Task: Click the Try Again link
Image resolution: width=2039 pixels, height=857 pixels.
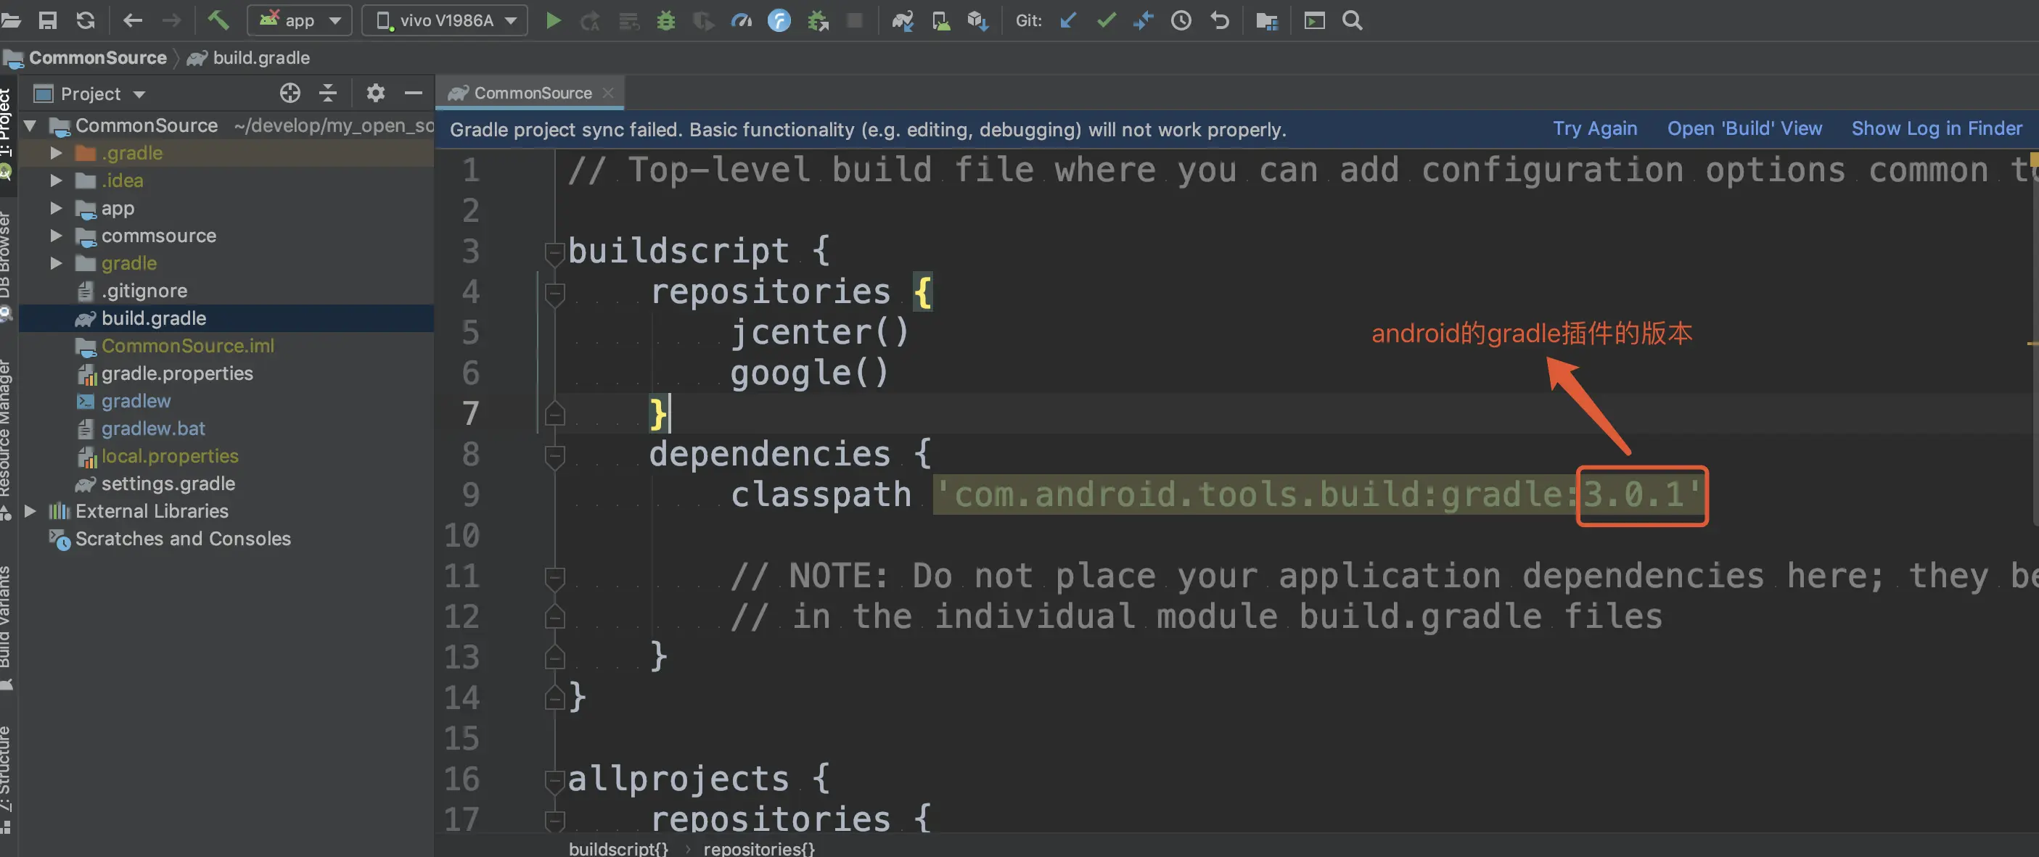Action: click(1594, 129)
